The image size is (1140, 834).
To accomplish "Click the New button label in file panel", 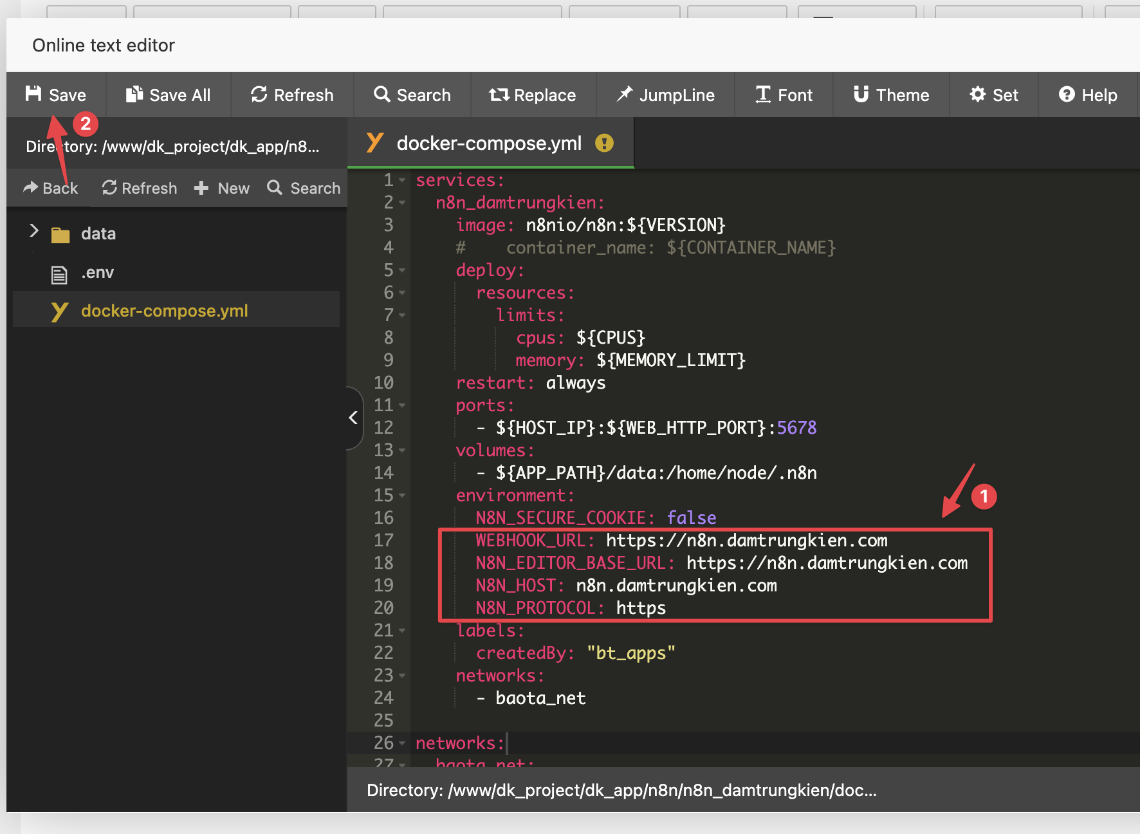I will (x=234, y=188).
